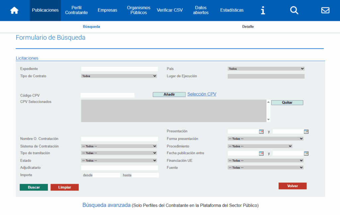The height and width of the screenshot is (215, 340).
Task: Follow the Selección CPV link
Action: coord(202,94)
